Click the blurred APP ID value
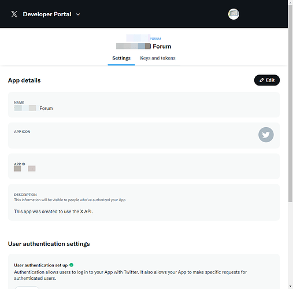 (25, 169)
